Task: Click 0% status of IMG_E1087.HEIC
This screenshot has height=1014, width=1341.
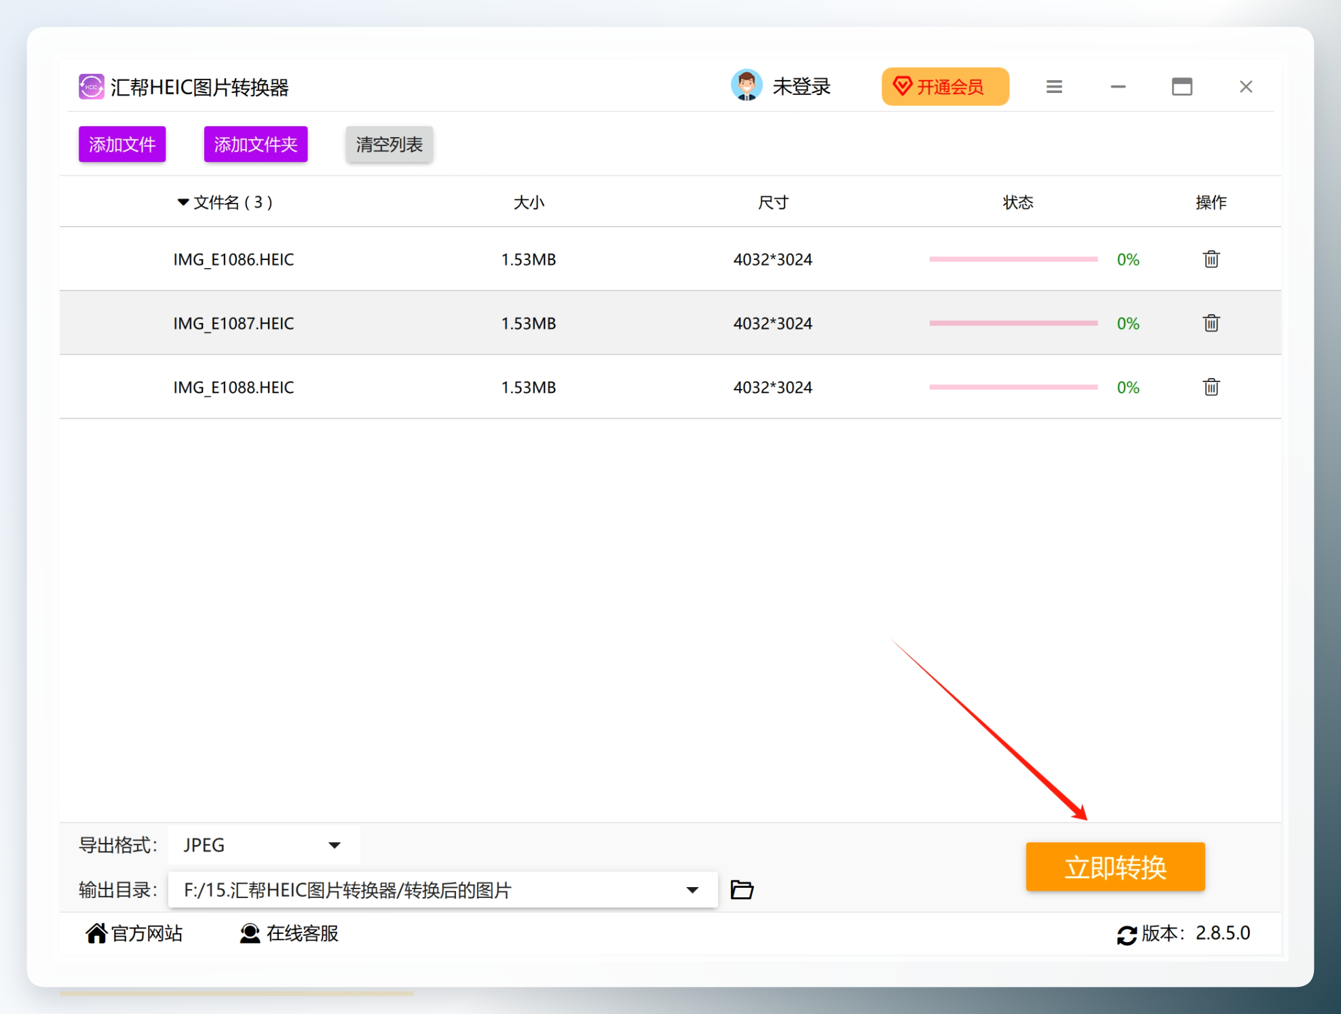Action: (x=1128, y=323)
